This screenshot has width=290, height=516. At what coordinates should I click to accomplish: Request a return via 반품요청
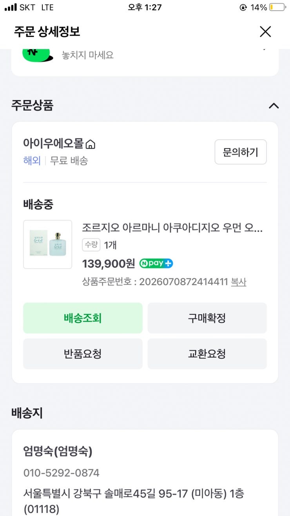(x=83, y=354)
